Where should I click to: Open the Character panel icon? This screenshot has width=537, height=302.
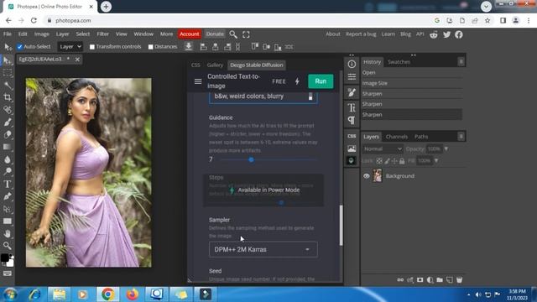pyautogui.click(x=352, y=108)
